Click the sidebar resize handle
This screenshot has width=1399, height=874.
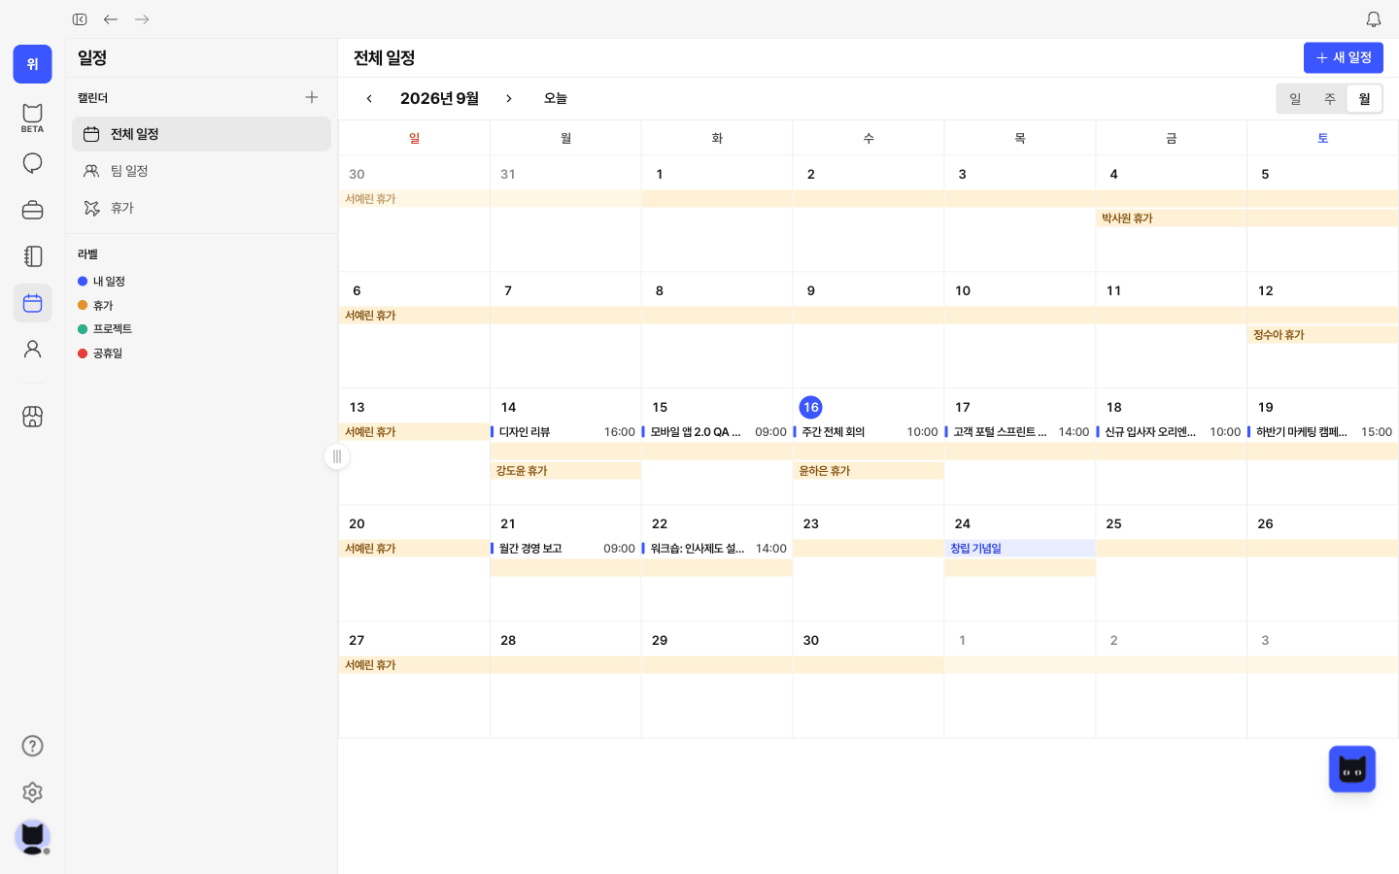337,456
